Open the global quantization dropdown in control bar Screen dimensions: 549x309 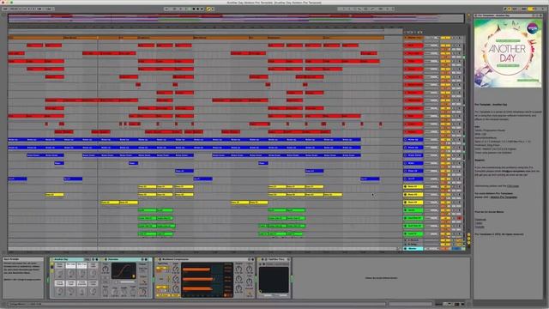[49, 9]
